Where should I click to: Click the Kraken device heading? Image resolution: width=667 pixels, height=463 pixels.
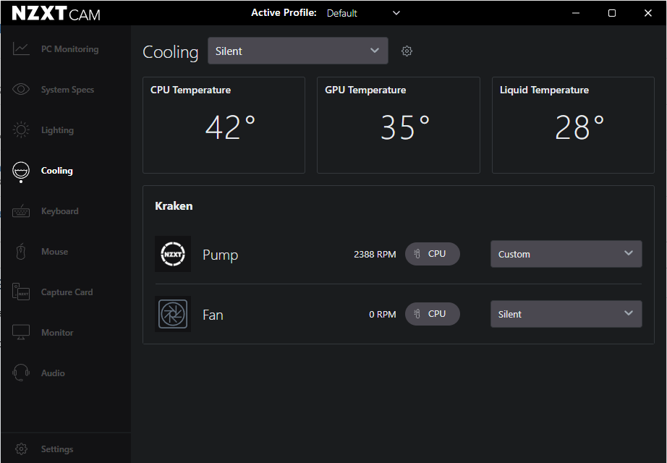(x=174, y=206)
